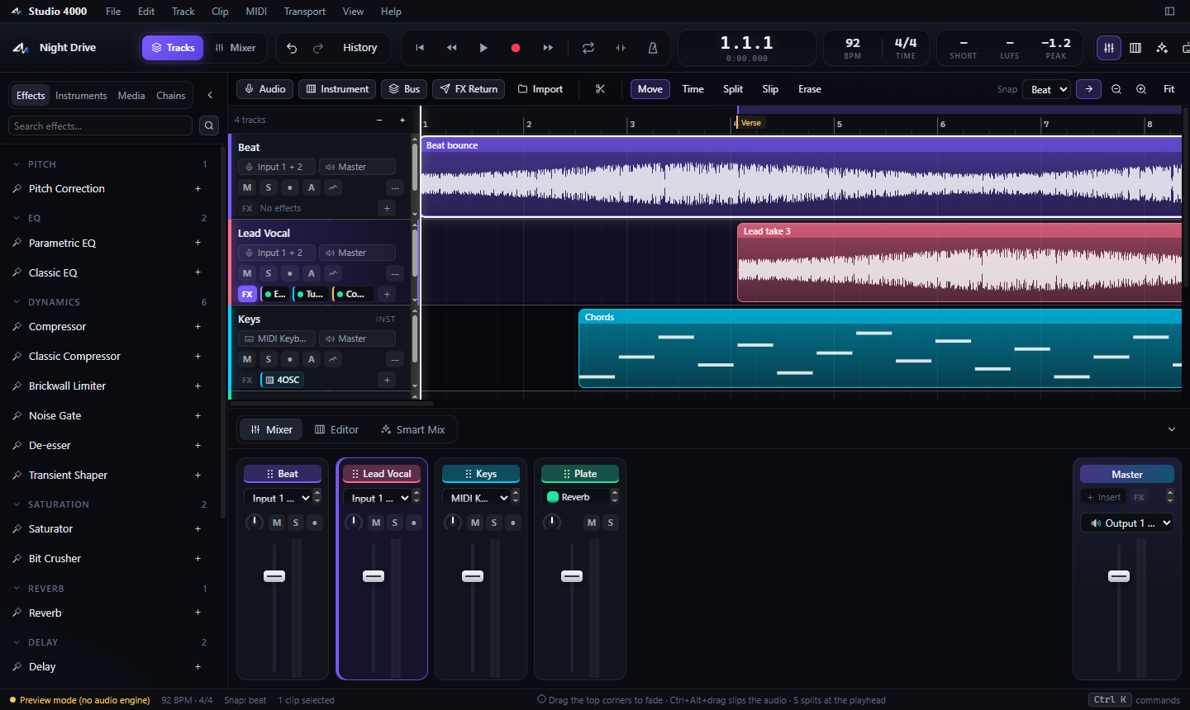Click the add track plus icon in the track header

402,121
